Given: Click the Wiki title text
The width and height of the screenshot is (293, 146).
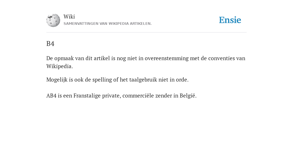Looking at the screenshot, I should pos(69,17).
